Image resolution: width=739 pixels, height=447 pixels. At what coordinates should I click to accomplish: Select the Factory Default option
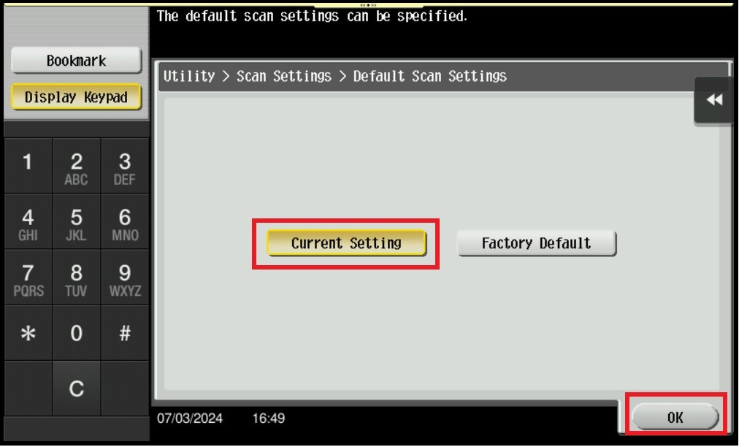(x=537, y=243)
